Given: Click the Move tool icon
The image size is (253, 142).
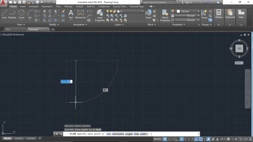Looking at the screenshot, I should coord(44,11).
